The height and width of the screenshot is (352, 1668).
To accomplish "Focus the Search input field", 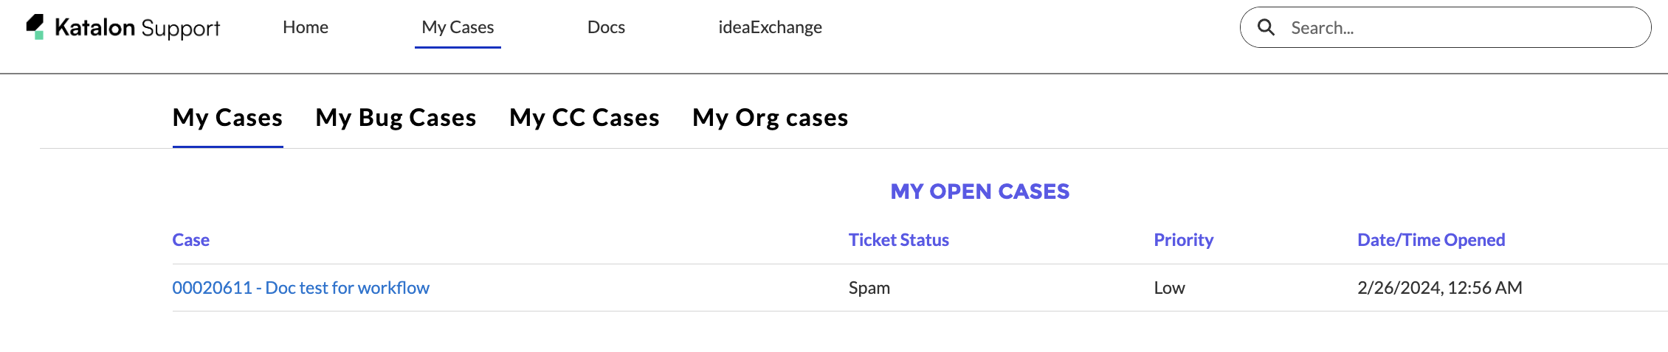I will 1461,28.
